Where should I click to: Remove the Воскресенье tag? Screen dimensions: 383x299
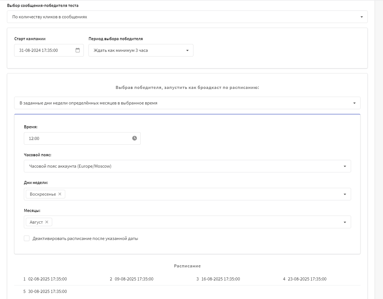(60, 194)
